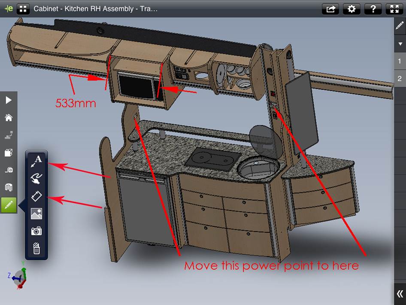Screen dimensions: 406x305
Task: Open the share export button
Action: click(x=330, y=9)
